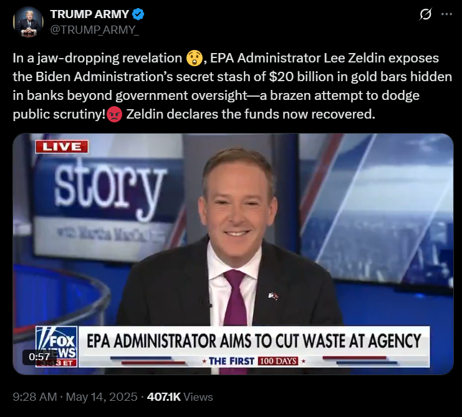Click the tweet text mentioning Lee Zeldin

232,86
